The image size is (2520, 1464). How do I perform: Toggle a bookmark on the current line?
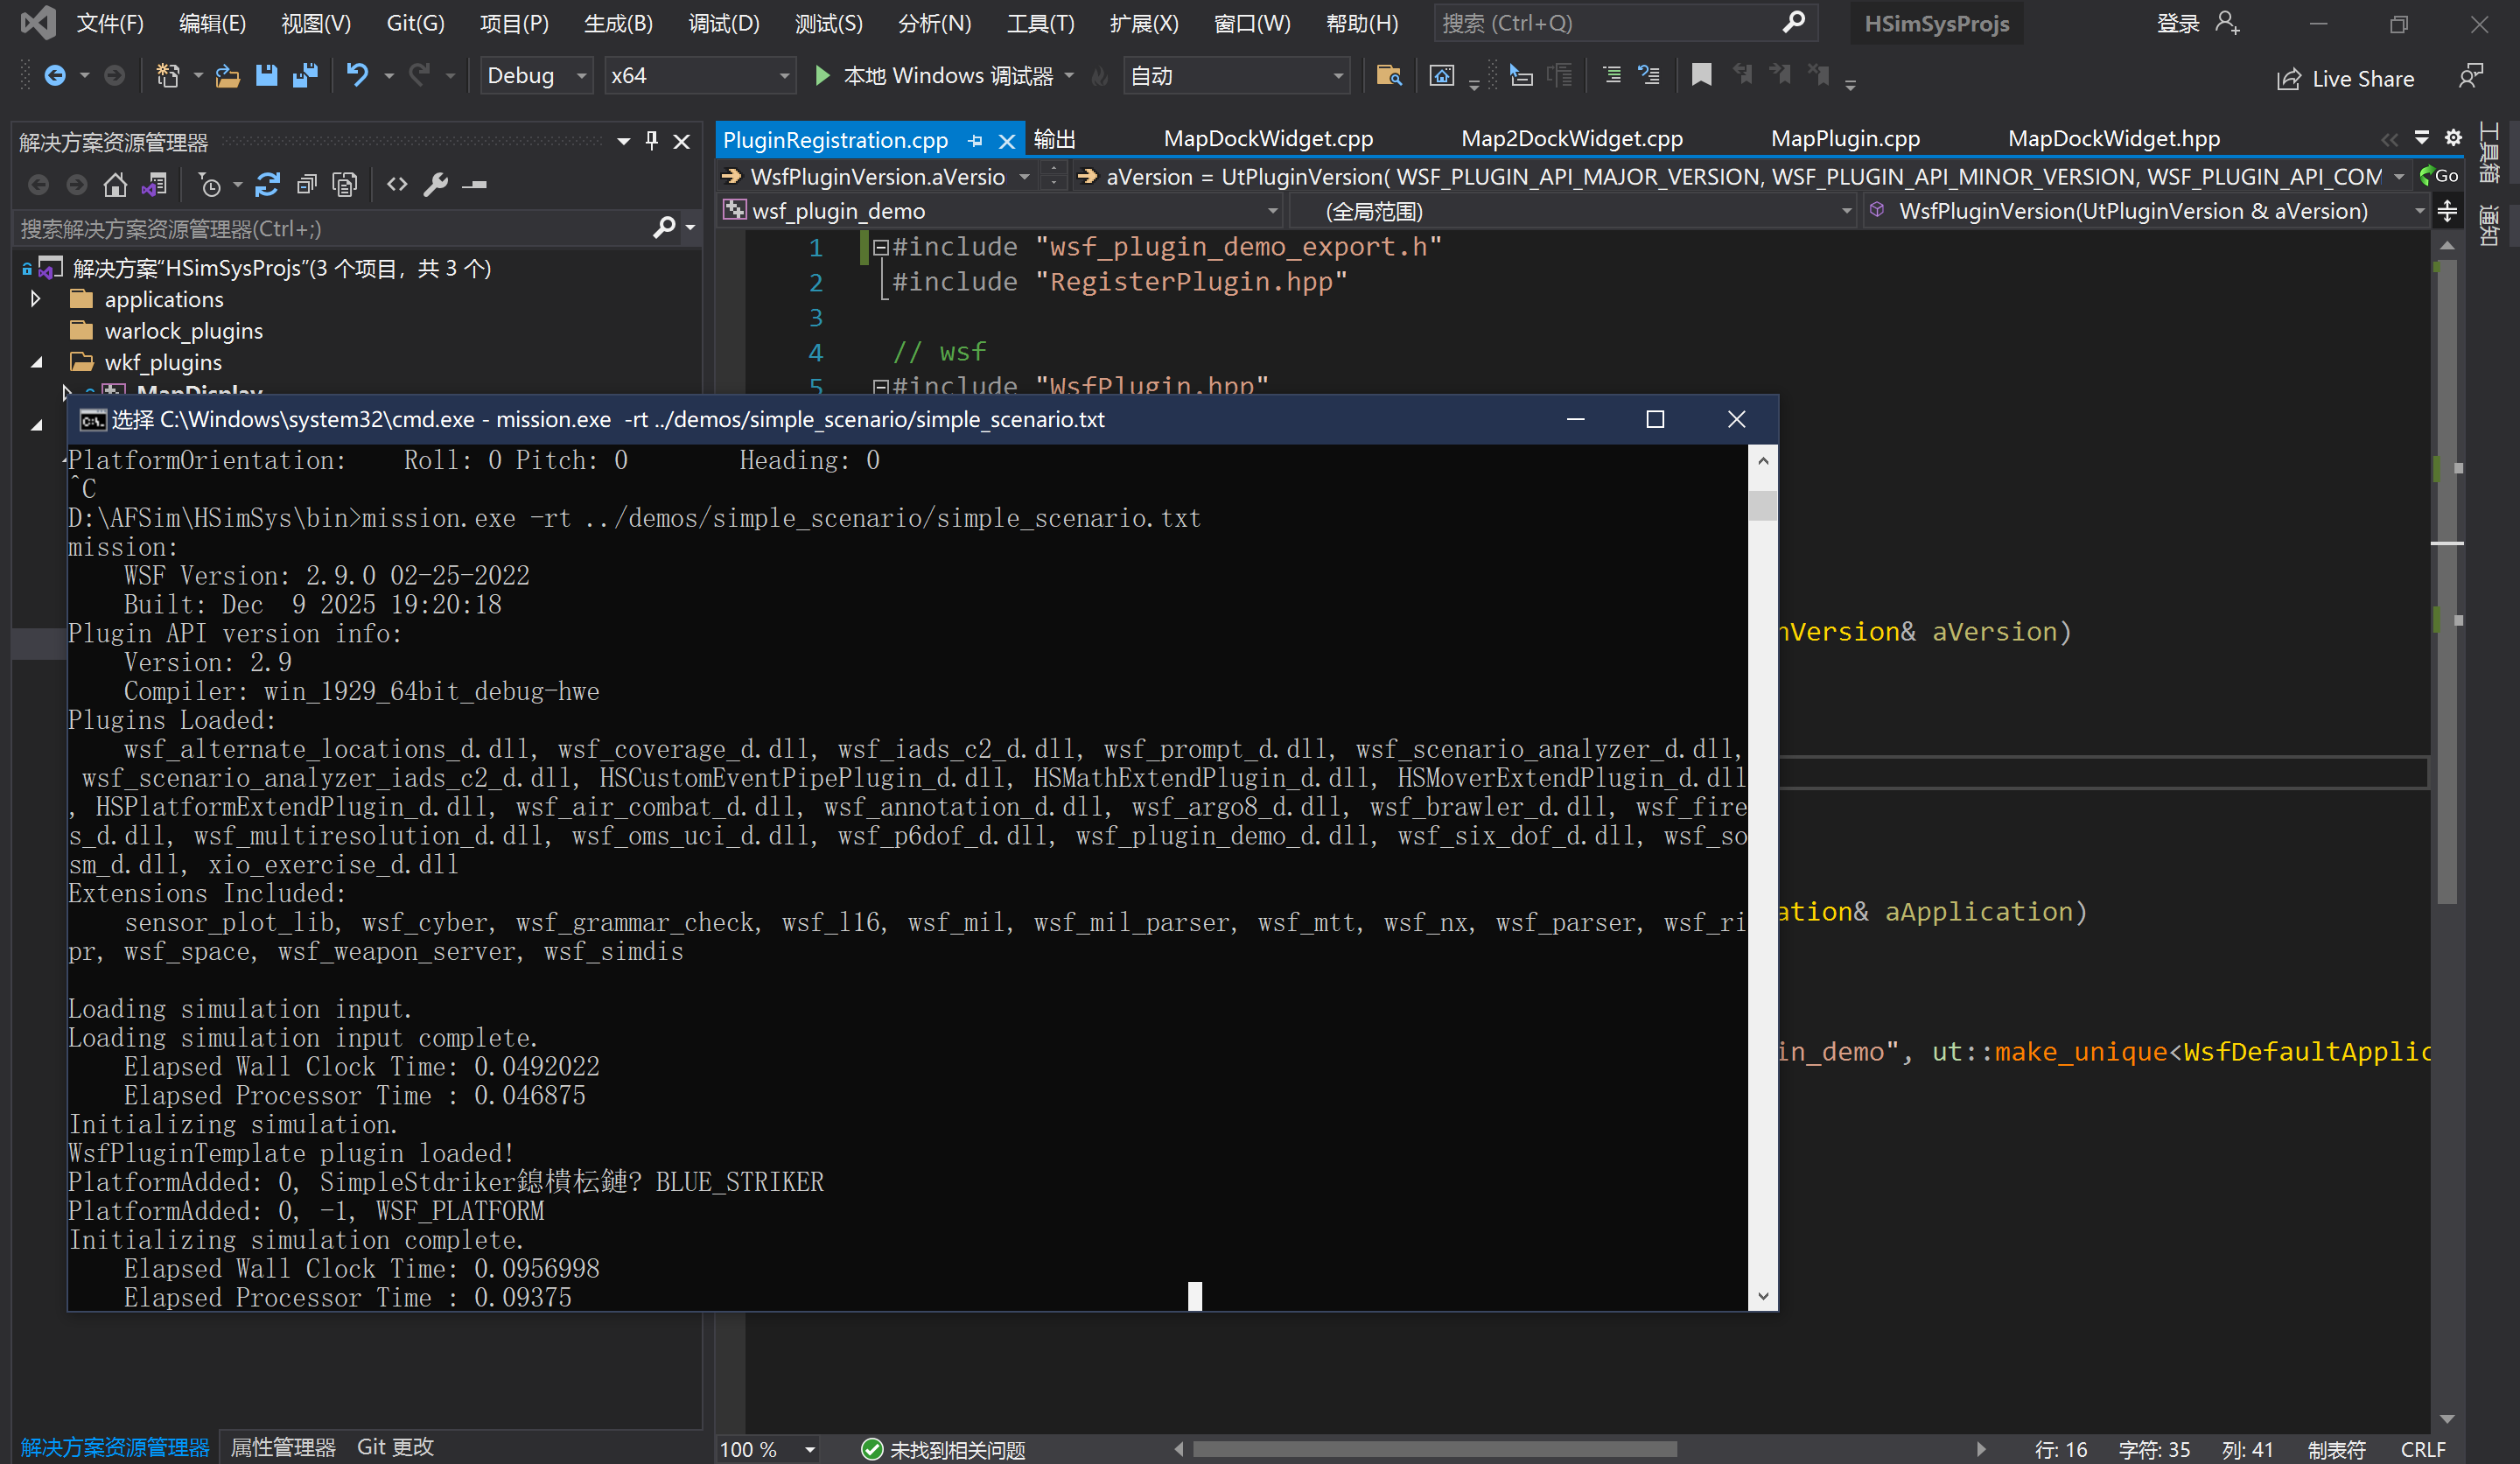click(1702, 74)
